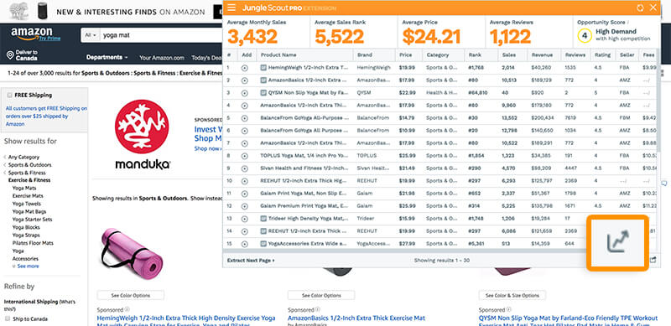Click the add icon for TOPLUS Yoga Mat

point(244,156)
